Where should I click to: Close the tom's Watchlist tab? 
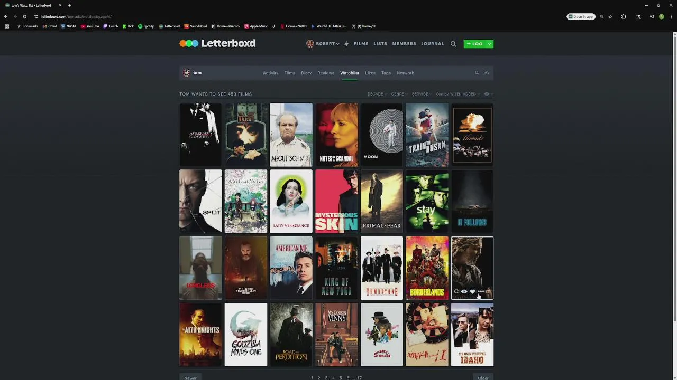pos(60,5)
